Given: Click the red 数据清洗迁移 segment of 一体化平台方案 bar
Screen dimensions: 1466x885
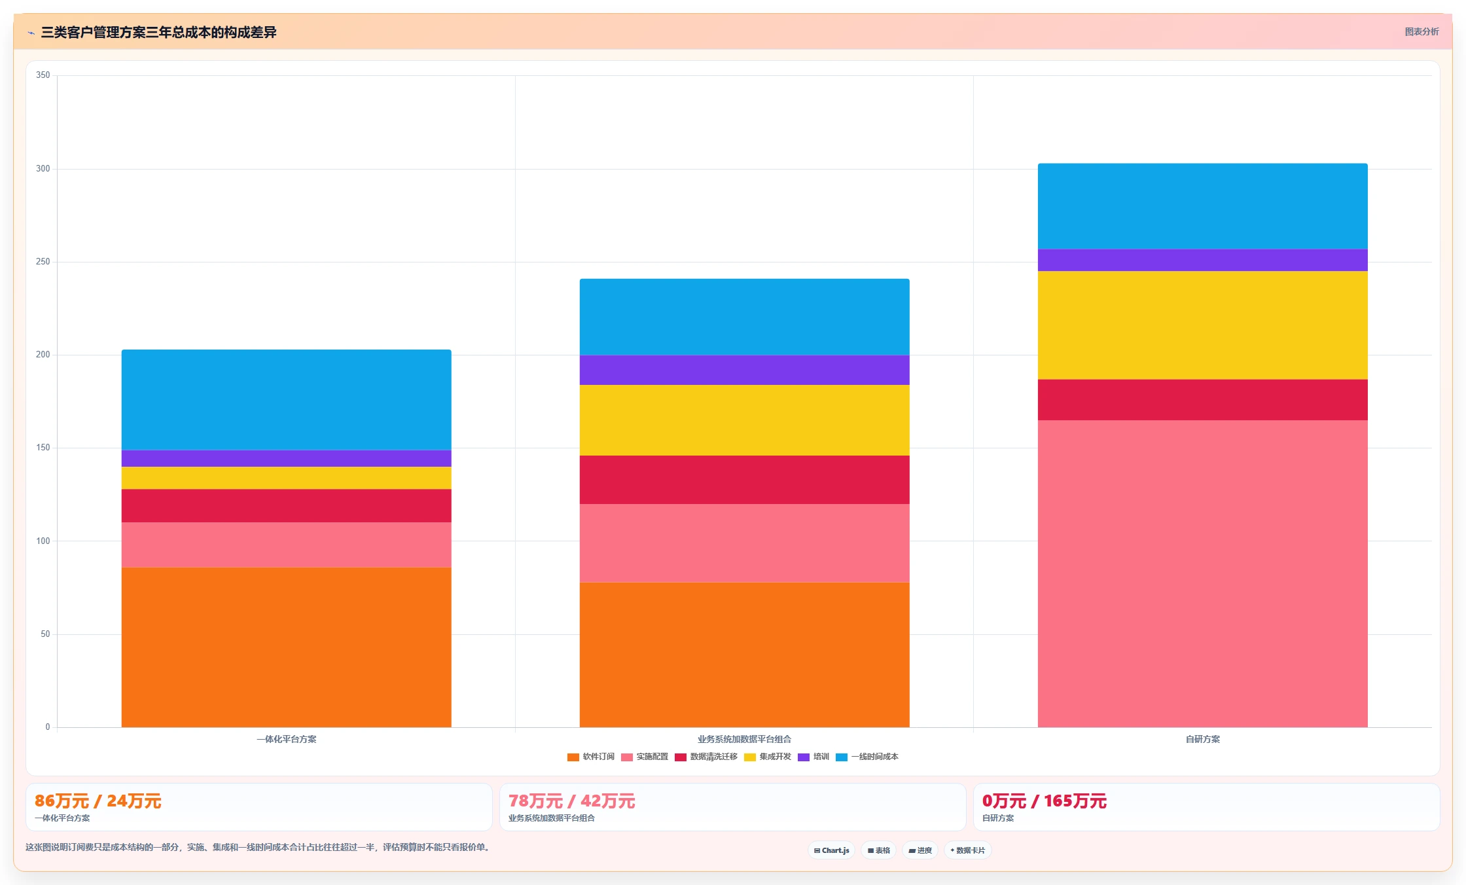Looking at the screenshot, I should (286, 505).
